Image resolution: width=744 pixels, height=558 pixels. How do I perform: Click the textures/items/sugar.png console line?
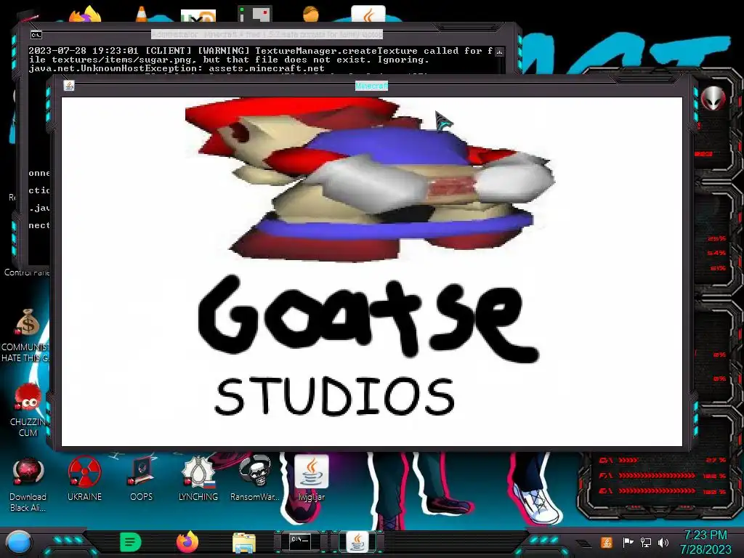click(229, 60)
